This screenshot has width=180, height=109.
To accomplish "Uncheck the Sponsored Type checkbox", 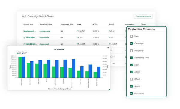I will [131, 58].
